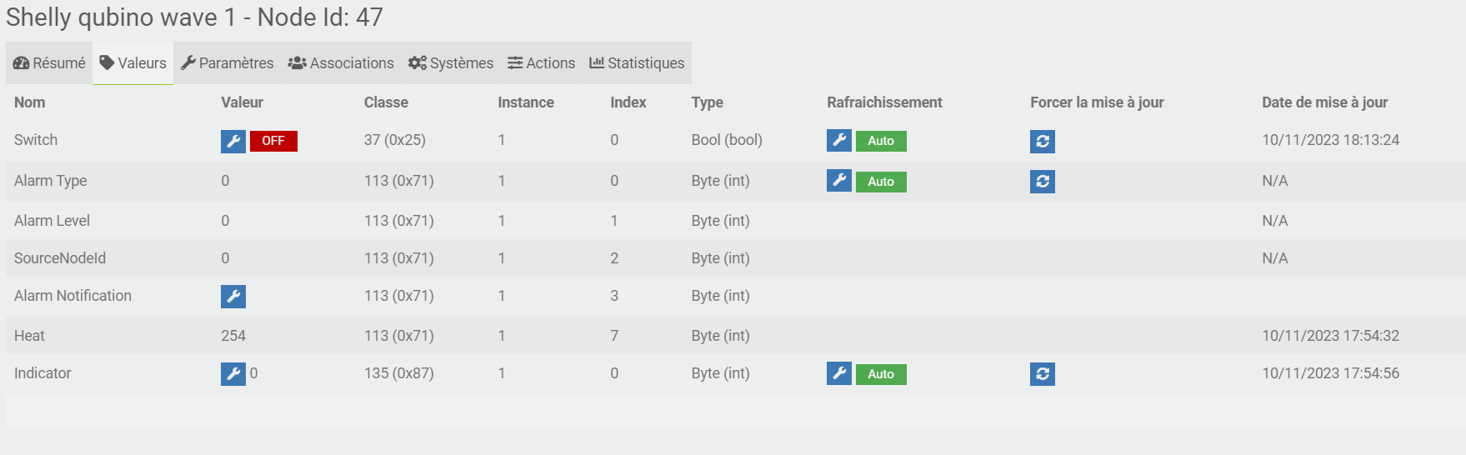The width and height of the screenshot is (1466, 455).
Task: Edit the Switch row refresh settings wrench
Action: [839, 141]
